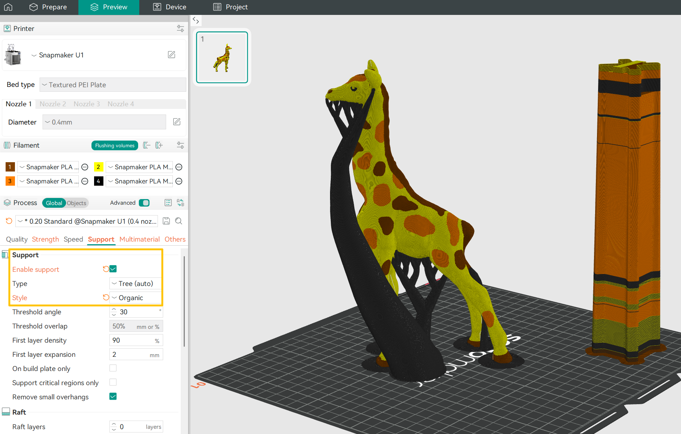Open the Multimaterial settings tab
681x434 pixels.
click(x=139, y=239)
